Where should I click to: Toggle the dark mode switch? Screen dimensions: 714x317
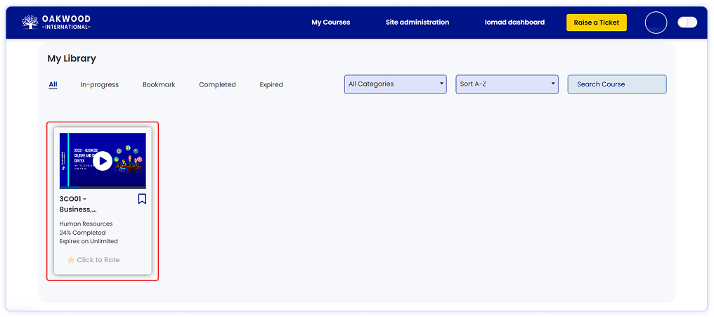pos(687,22)
